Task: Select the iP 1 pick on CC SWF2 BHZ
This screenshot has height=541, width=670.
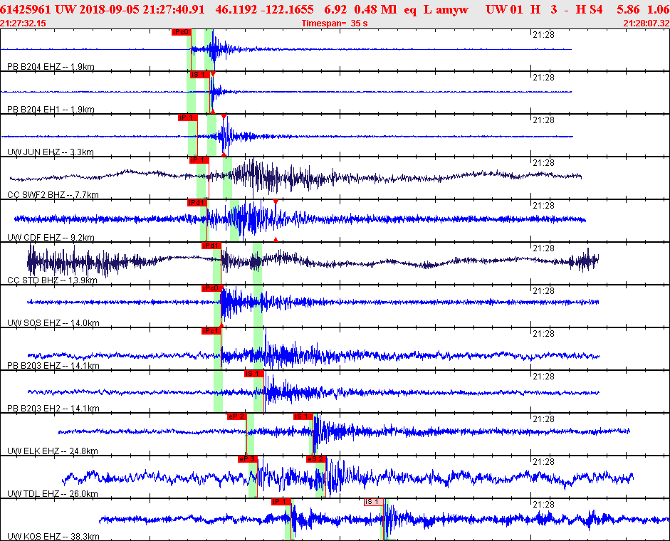Action: pyautogui.click(x=199, y=160)
